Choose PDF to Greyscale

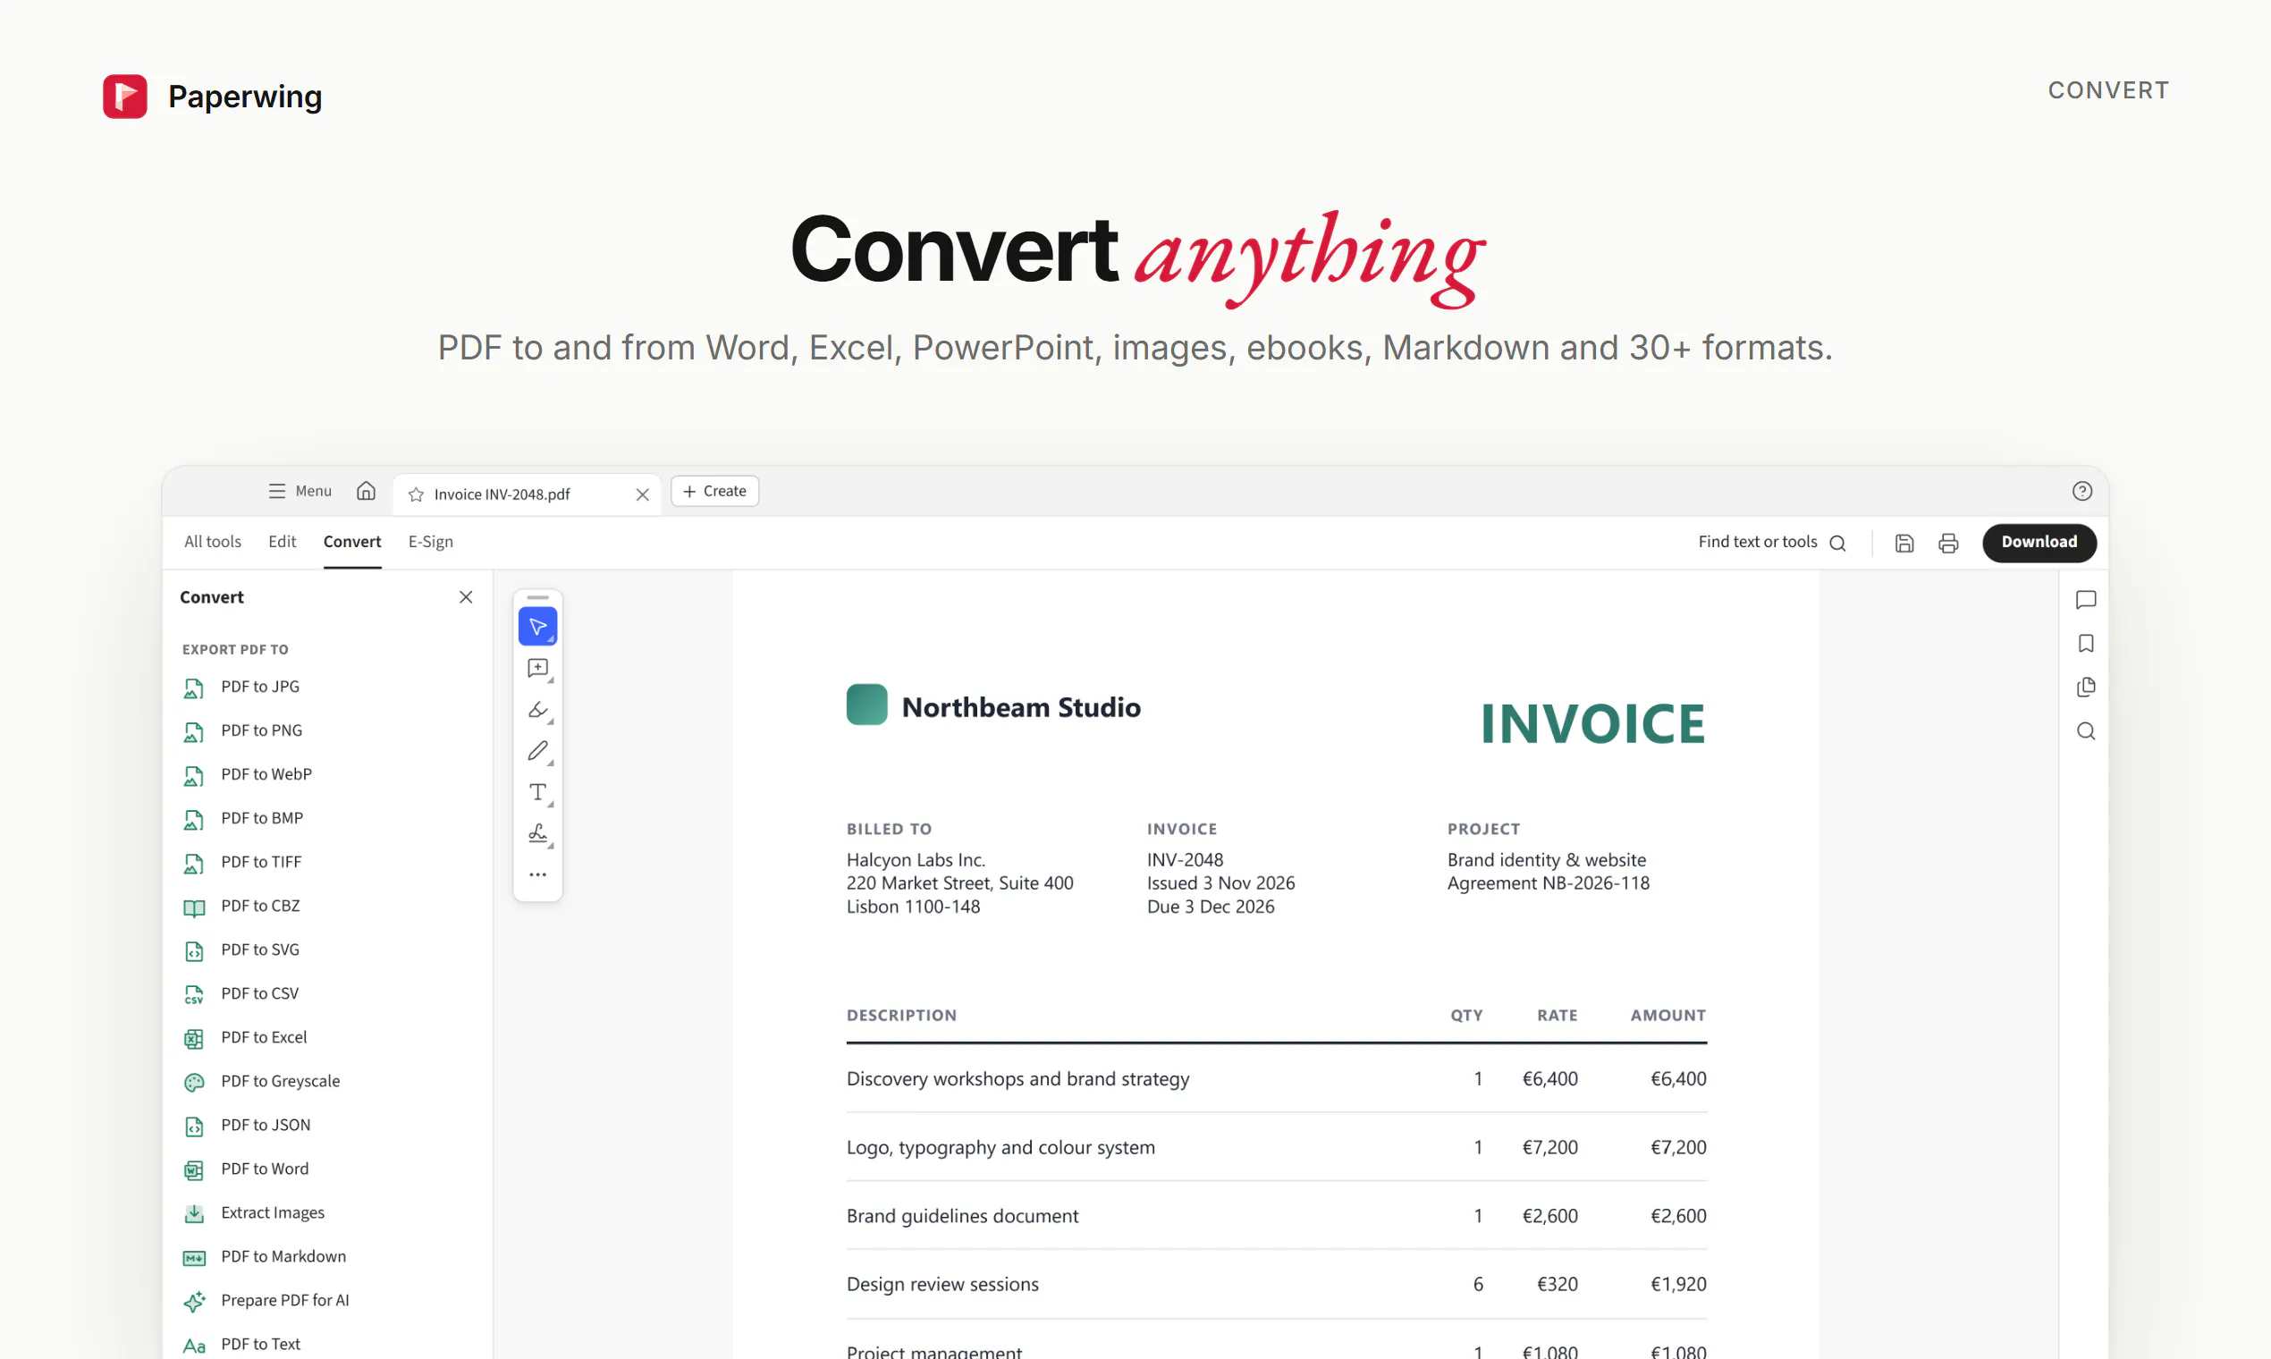326,1082
